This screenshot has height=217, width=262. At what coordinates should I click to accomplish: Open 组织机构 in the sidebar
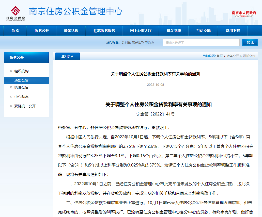tap(21, 71)
